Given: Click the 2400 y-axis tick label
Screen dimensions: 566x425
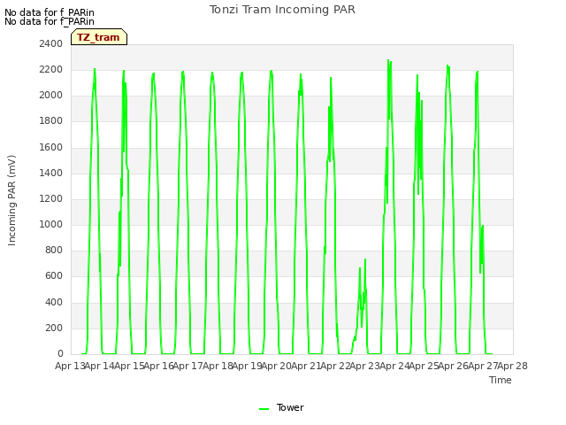Looking at the screenshot, I should tap(51, 43).
